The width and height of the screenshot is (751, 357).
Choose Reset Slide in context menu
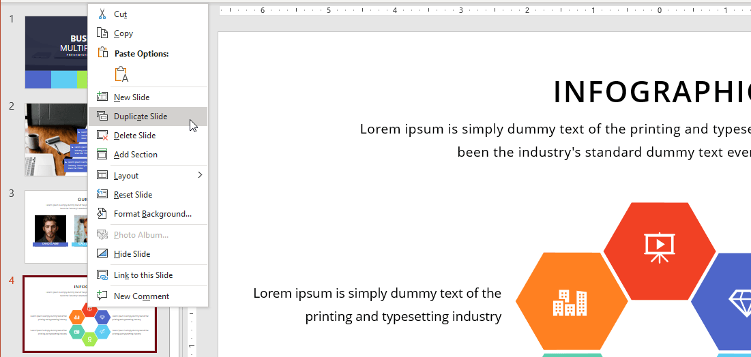[x=133, y=195]
